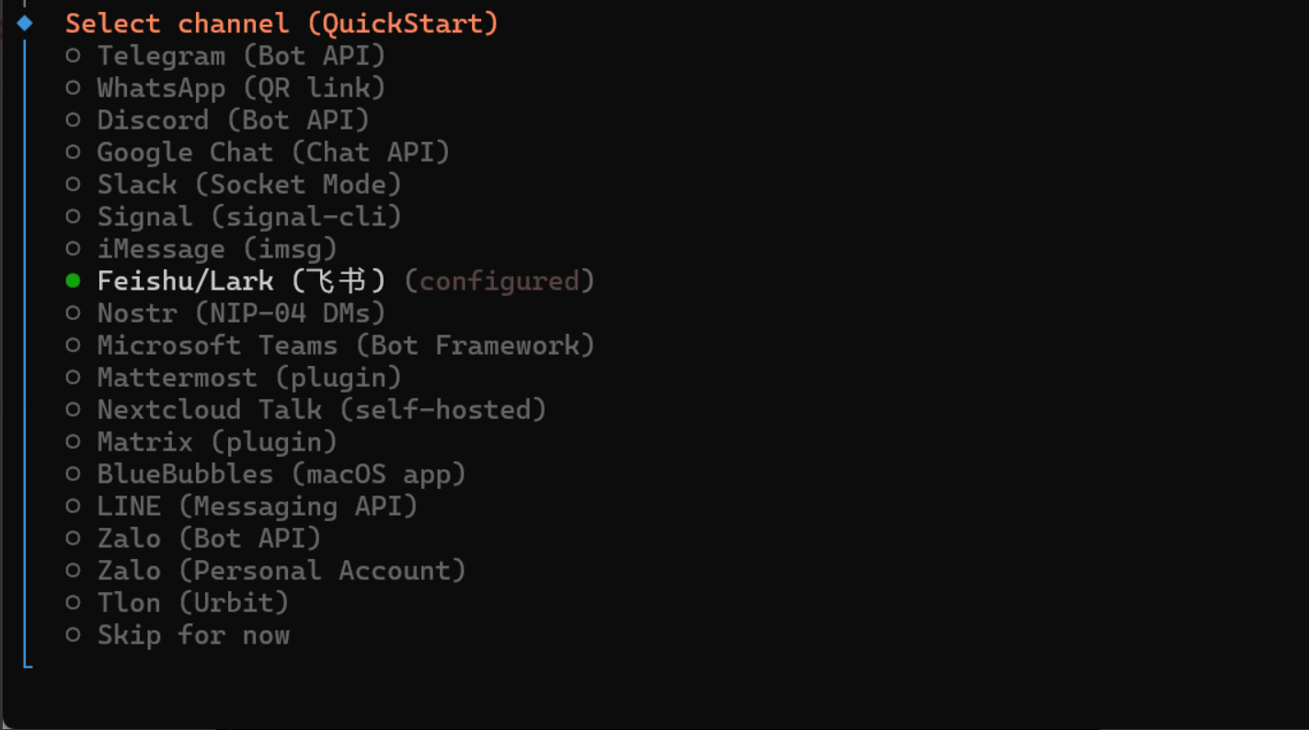Select Matrix (plugin) channel option
The width and height of the screenshot is (1309, 730).
point(216,442)
